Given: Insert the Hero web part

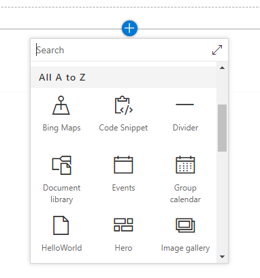Looking at the screenshot, I should tap(123, 234).
